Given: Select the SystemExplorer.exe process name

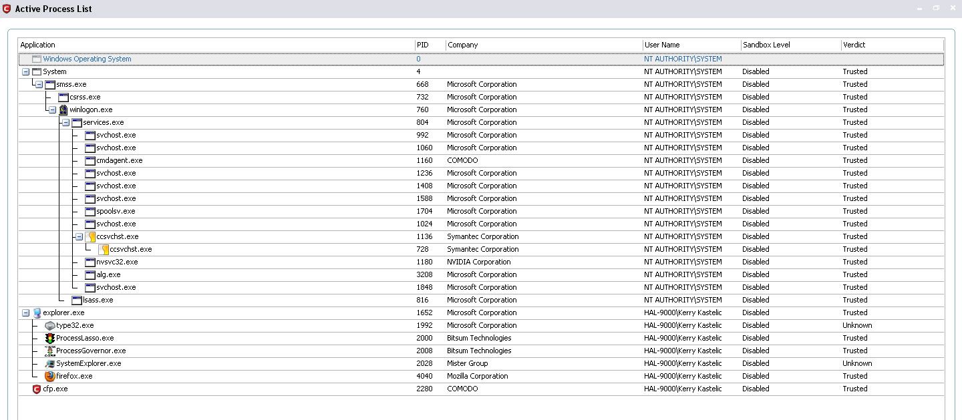Looking at the screenshot, I should pyautogui.click(x=89, y=363).
